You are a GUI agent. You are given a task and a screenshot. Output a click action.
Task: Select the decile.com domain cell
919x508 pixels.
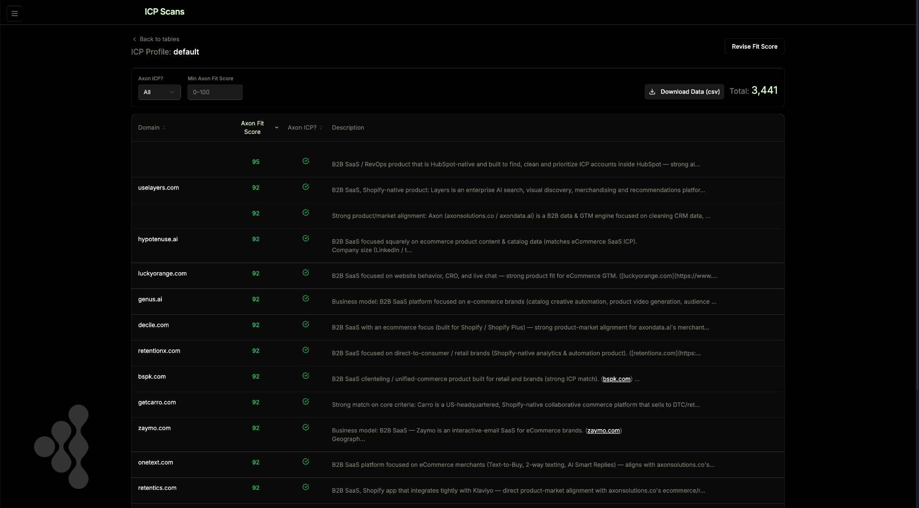pos(153,325)
